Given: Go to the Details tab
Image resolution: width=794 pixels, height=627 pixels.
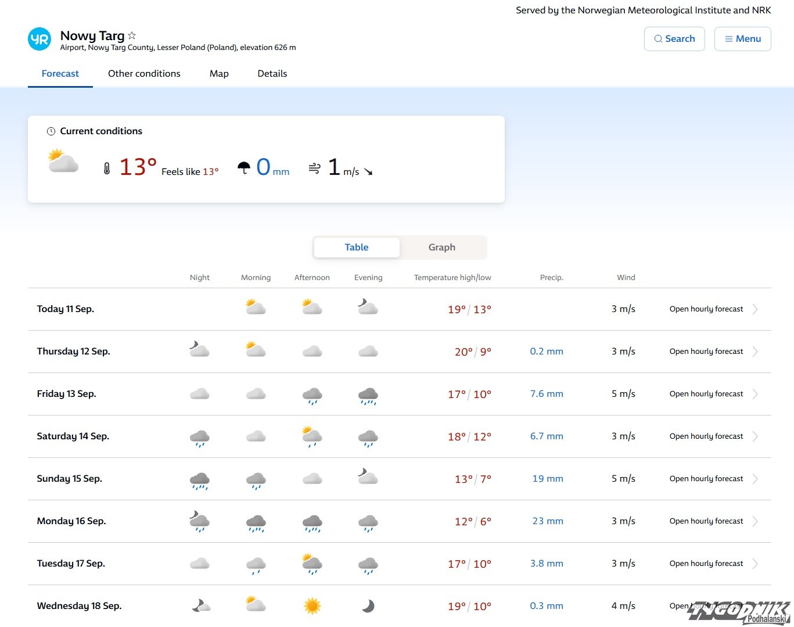Looking at the screenshot, I should pos(272,74).
